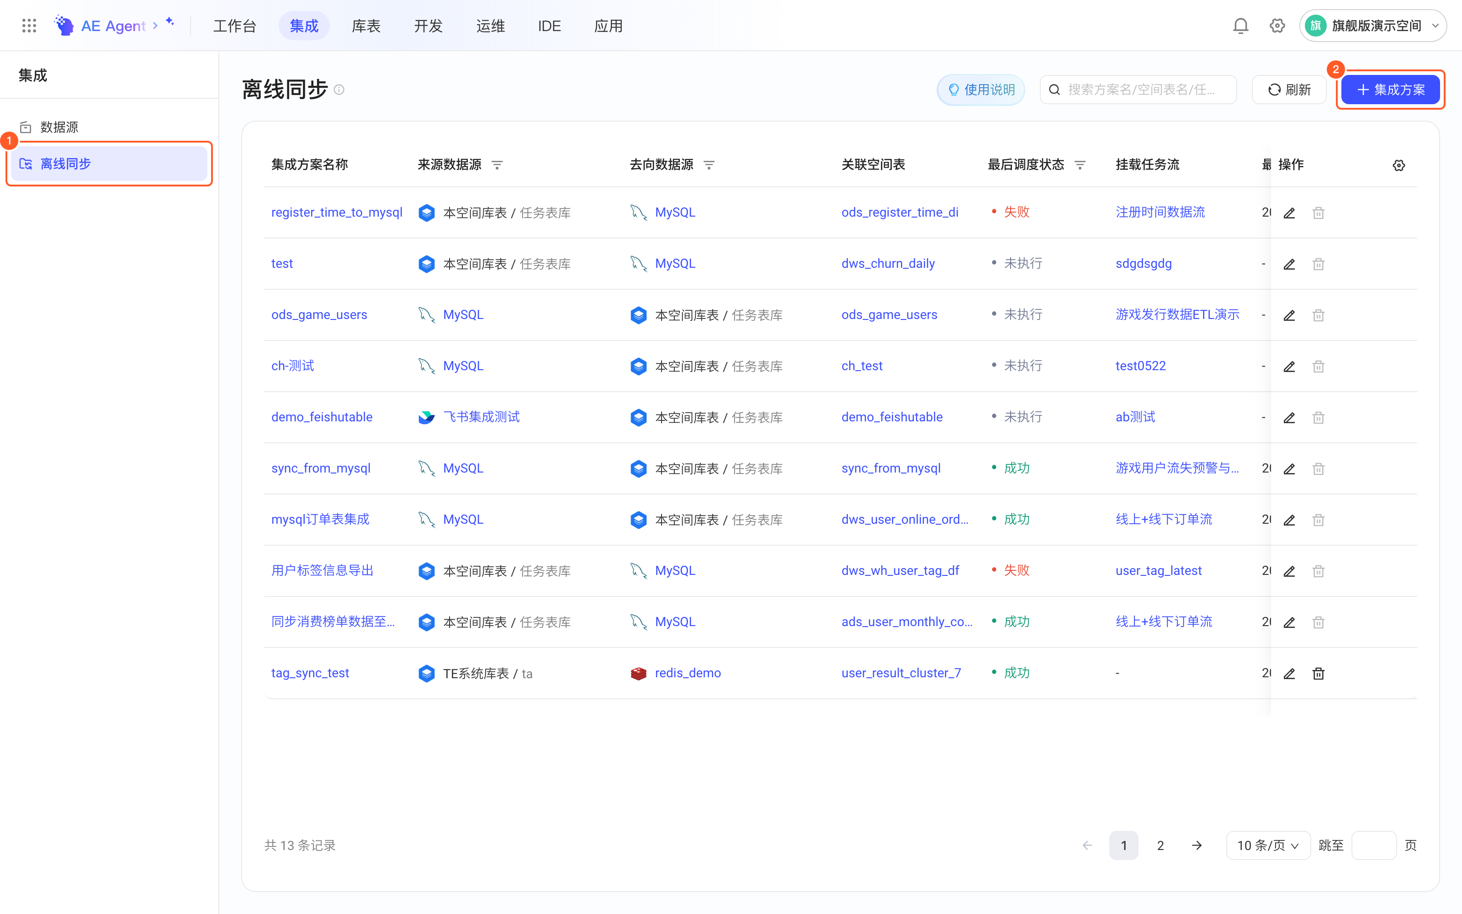The width and height of the screenshot is (1462, 914).
Task: Open the notifications bell
Action: [1240, 26]
